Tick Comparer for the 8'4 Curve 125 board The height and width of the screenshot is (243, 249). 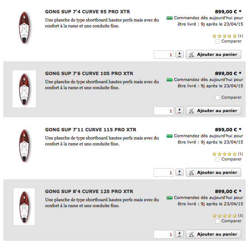(x=217, y=221)
